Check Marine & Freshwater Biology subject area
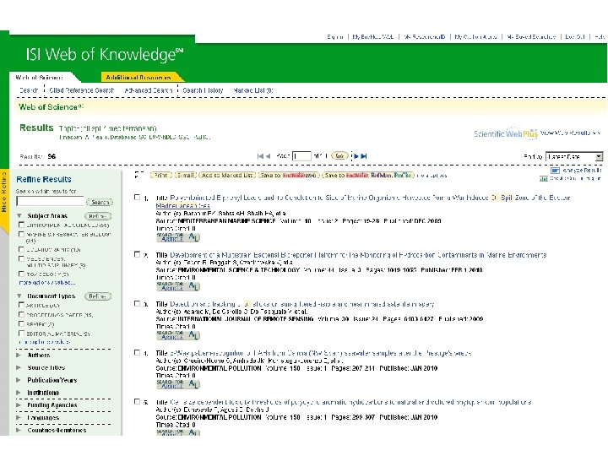This screenshot has height=456, width=608. pos(21,234)
